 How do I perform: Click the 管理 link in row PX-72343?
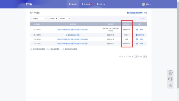141,29
